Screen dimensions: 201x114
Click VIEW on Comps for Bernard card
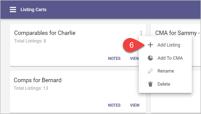pyautogui.click(x=135, y=105)
